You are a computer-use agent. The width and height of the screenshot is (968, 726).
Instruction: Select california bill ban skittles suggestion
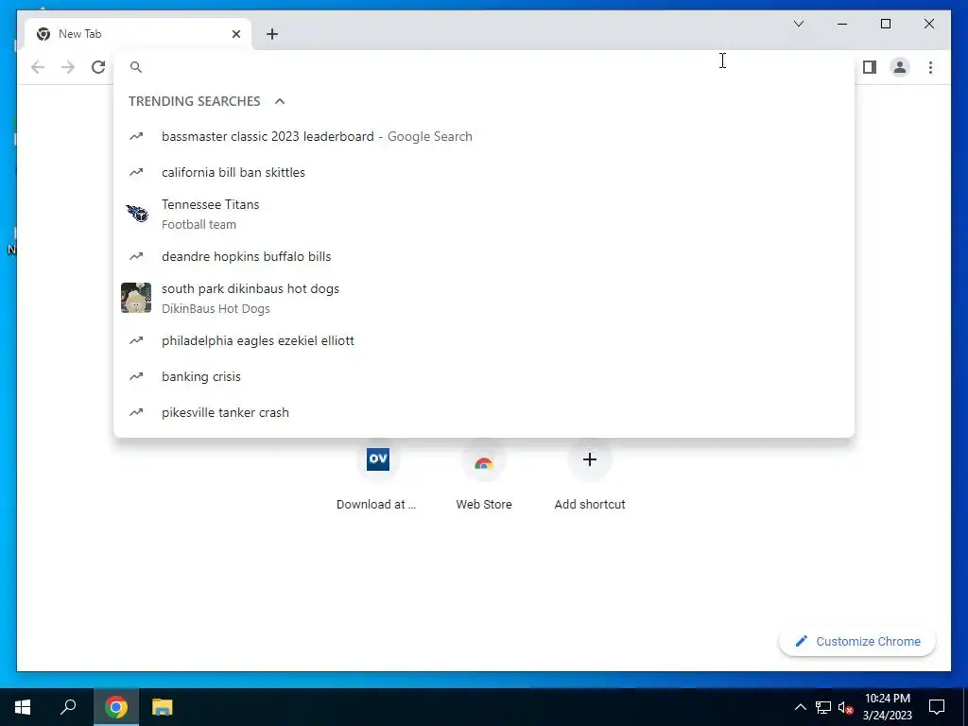484,172
